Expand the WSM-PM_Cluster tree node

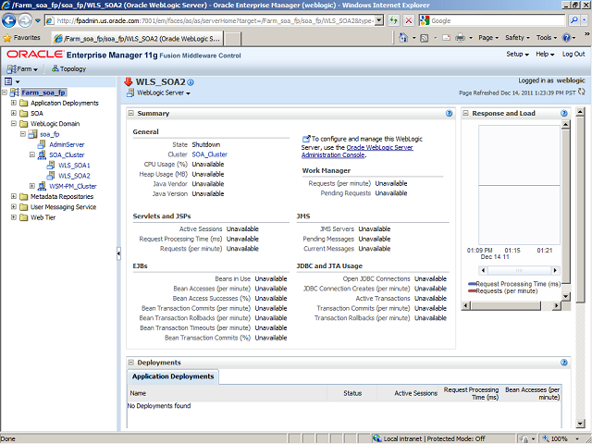(x=31, y=186)
